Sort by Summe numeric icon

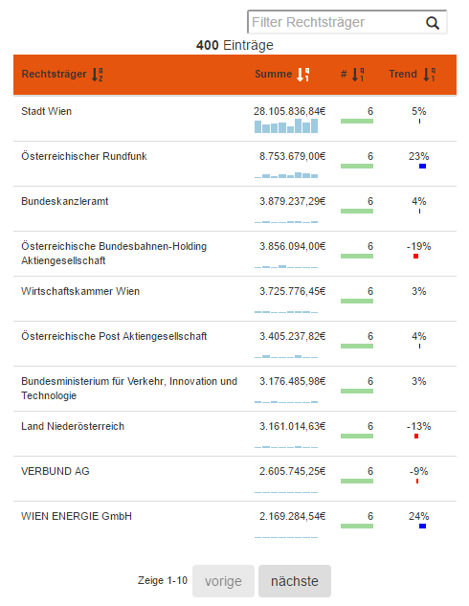point(302,75)
